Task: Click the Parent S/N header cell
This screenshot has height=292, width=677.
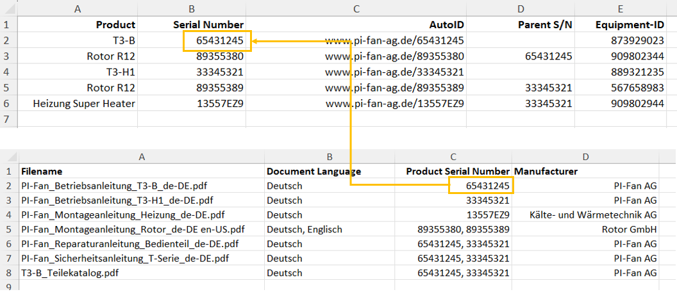Action: pyautogui.click(x=521, y=24)
